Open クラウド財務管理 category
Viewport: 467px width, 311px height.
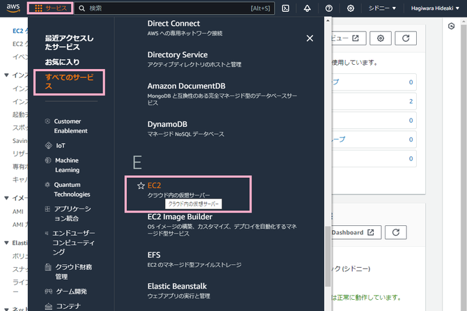(74, 272)
